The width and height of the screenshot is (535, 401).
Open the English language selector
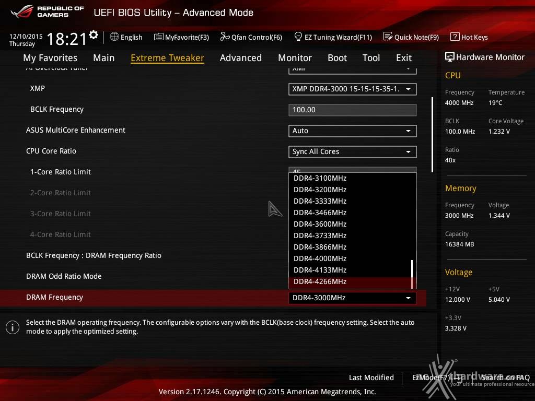[x=126, y=37]
